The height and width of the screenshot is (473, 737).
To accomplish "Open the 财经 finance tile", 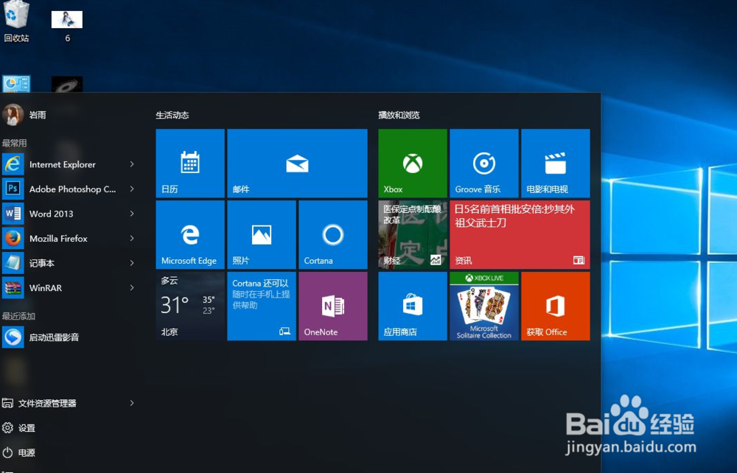I will (413, 234).
